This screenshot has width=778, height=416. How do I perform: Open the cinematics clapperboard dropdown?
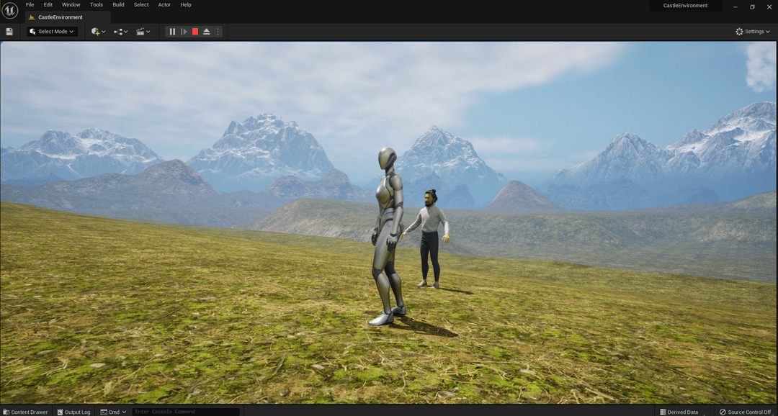[x=143, y=32]
